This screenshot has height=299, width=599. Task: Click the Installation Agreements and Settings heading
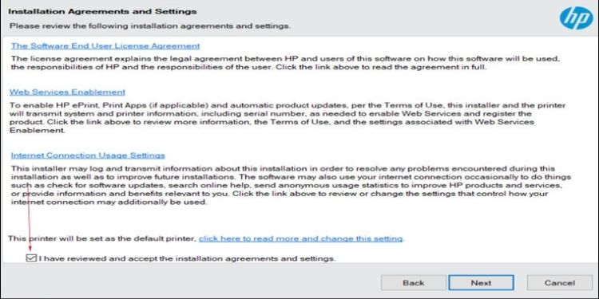102,11
